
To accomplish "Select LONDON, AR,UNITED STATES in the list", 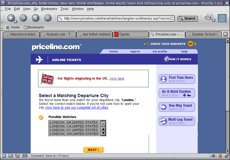I will [x=74, y=123].
